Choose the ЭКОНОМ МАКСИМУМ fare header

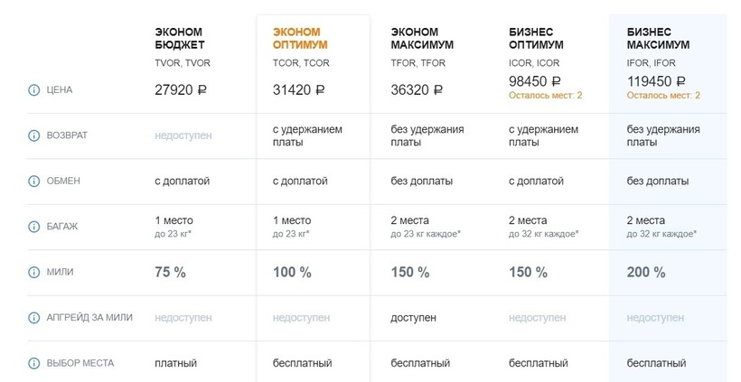tap(422, 38)
